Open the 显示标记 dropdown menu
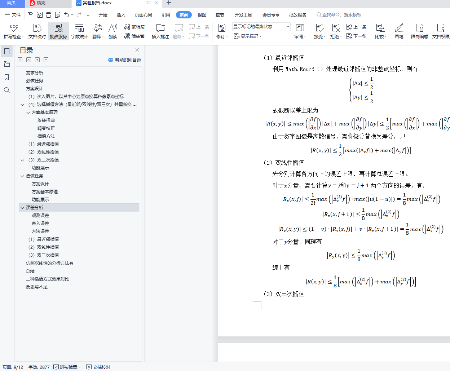 (x=248, y=36)
